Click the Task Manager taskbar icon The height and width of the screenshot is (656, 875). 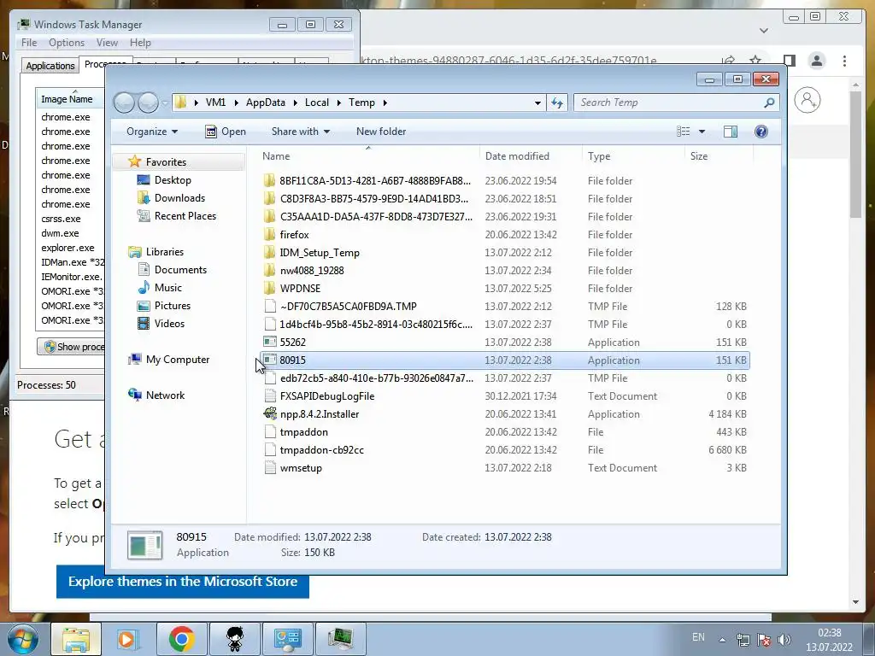tap(340, 639)
